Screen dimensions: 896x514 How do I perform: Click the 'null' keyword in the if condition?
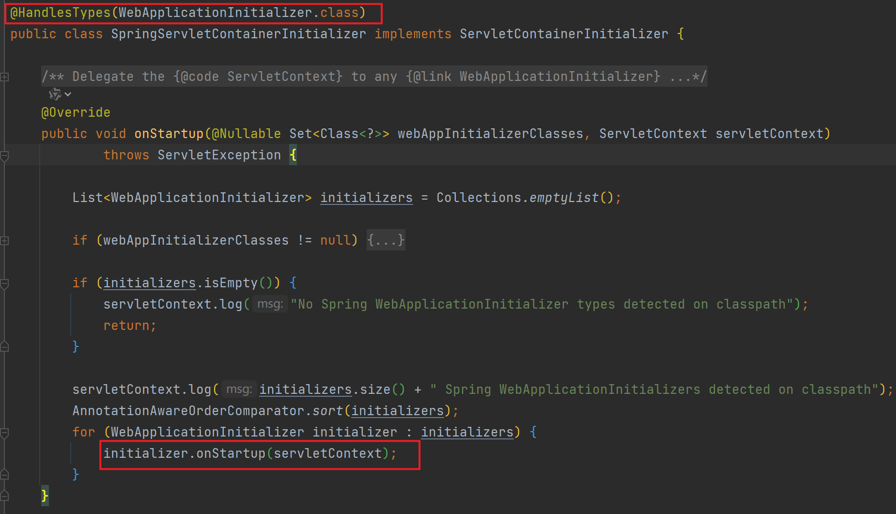pos(336,240)
